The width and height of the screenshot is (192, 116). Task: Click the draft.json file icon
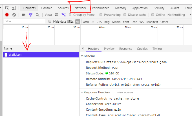(6, 55)
